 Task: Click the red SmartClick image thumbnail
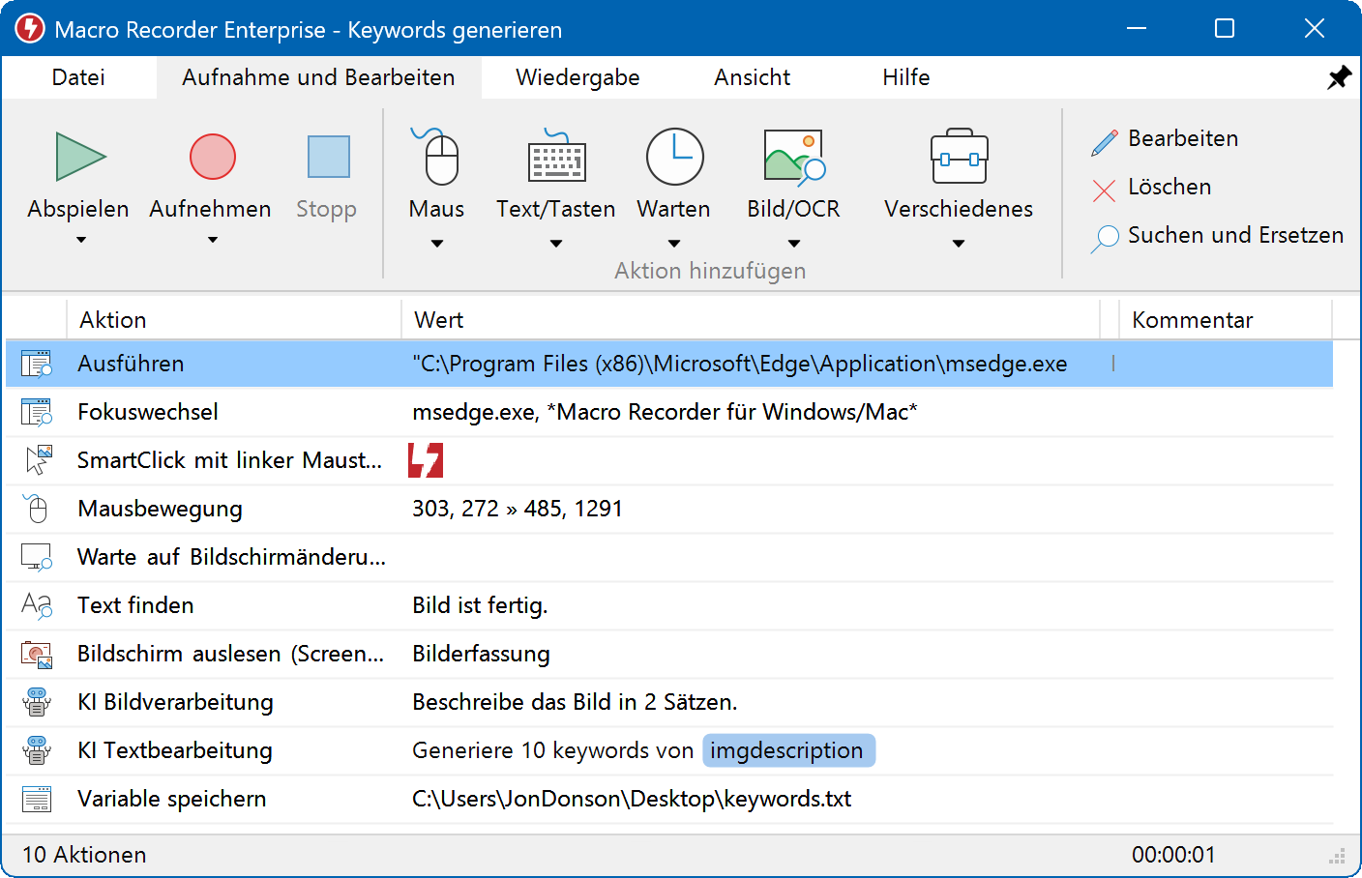(426, 460)
